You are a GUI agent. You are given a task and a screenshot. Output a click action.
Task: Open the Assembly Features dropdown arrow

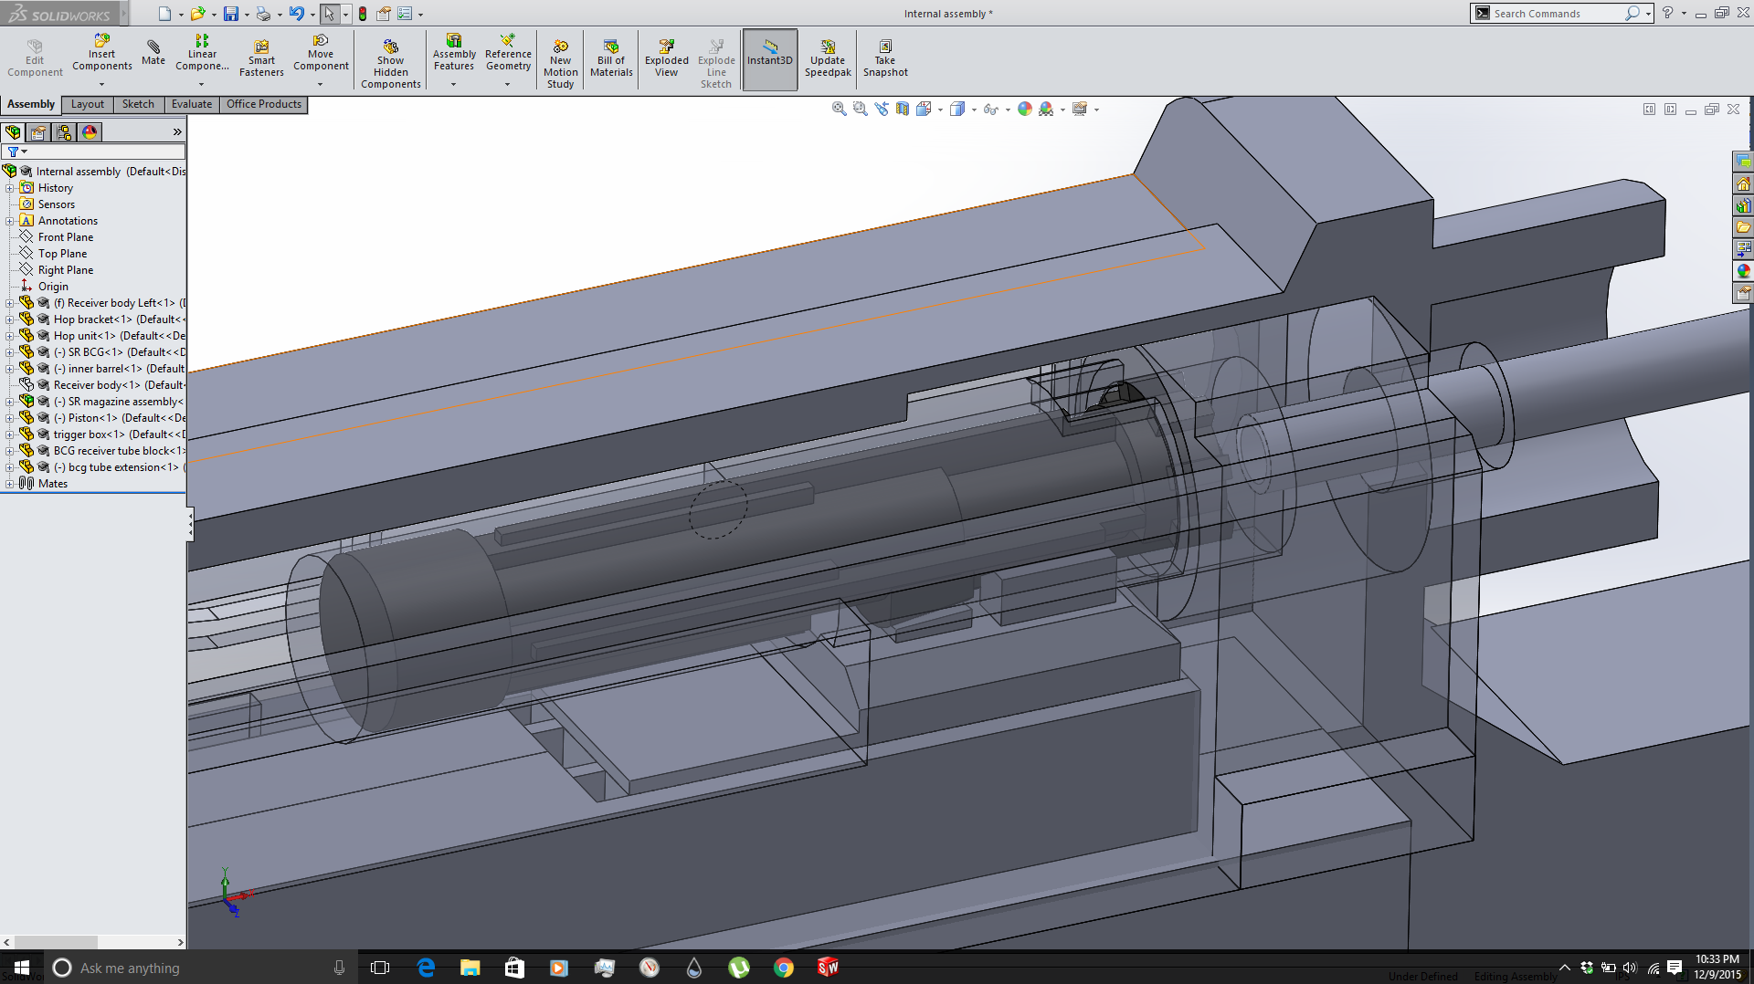coord(453,85)
